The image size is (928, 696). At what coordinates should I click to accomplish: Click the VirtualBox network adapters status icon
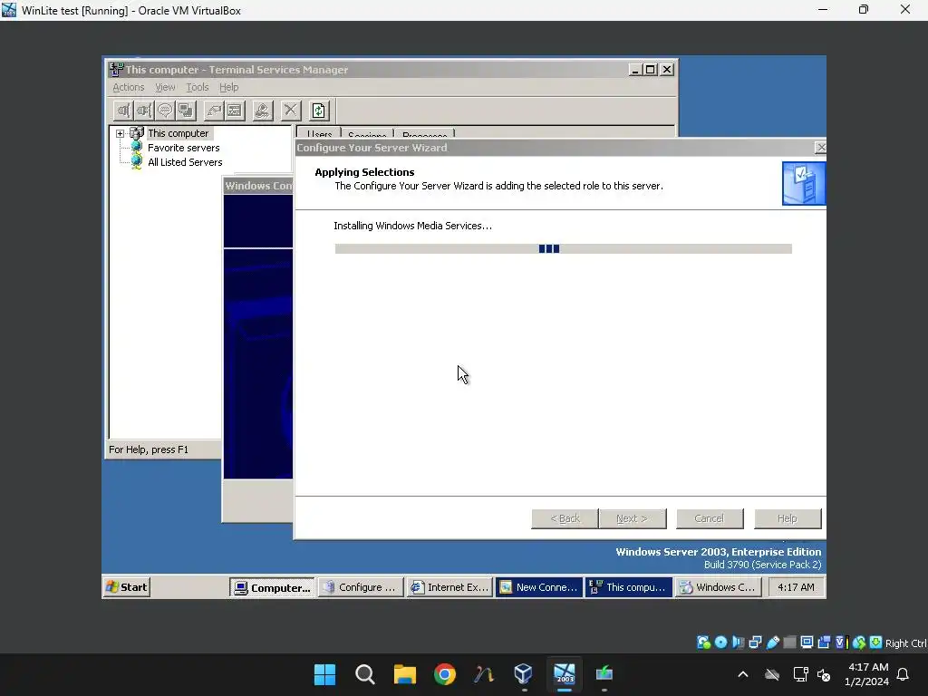pyautogui.click(x=755, y=643)
